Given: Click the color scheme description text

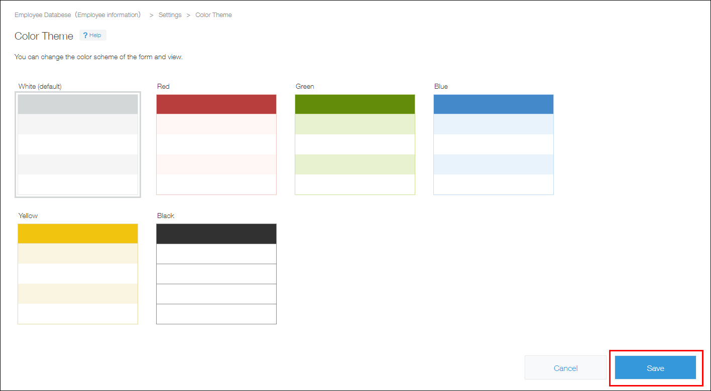Looking at the screenshot, I should pyautogui.click(x=98, y=57).
